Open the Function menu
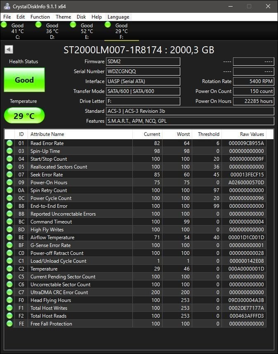Viewport: 278px width, 354px height. click(40, 17)
